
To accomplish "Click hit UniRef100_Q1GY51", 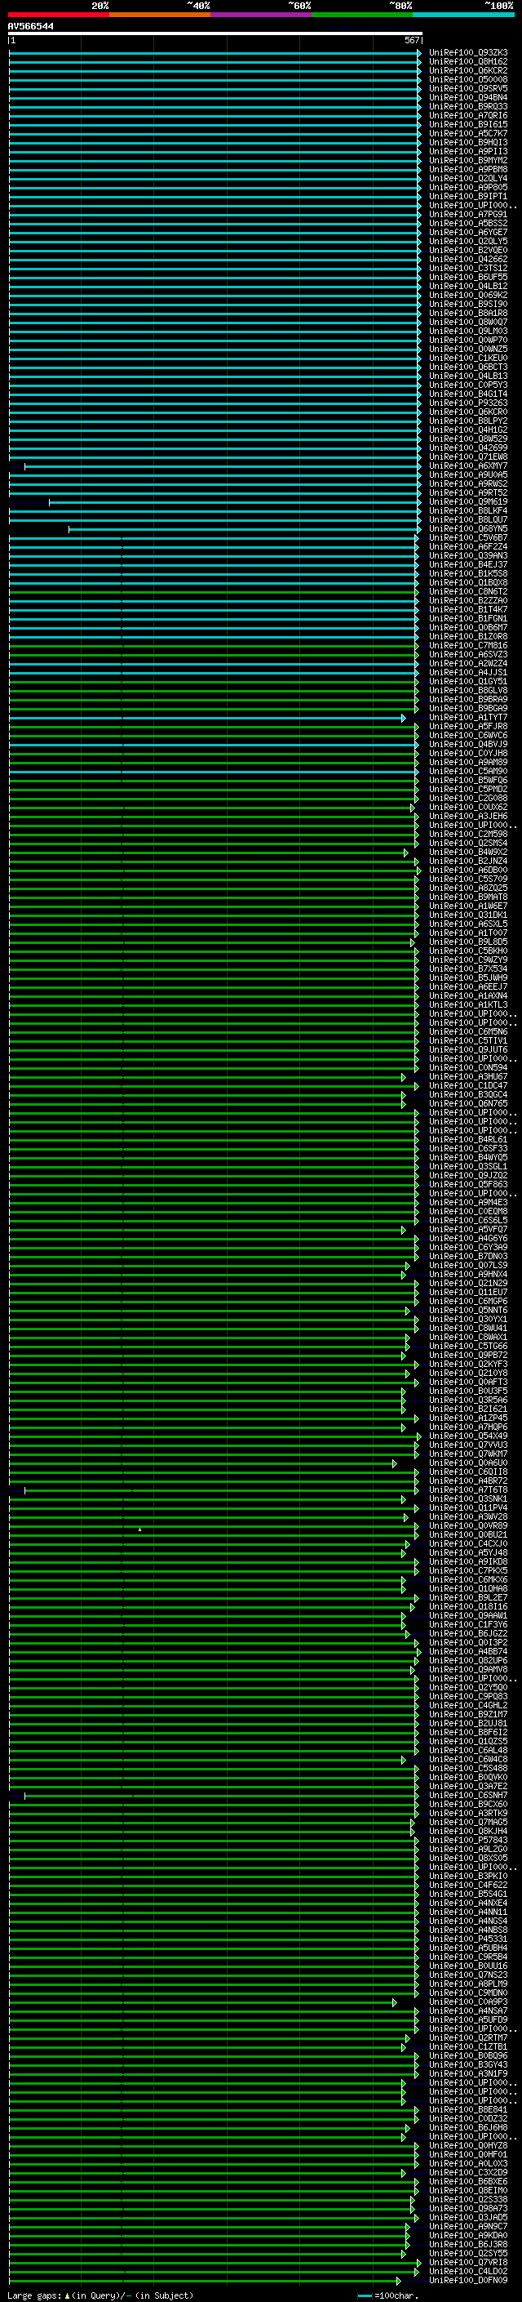I will (468, 681).
